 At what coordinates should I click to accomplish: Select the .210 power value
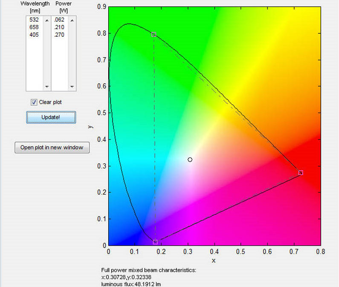click(59, 27)
